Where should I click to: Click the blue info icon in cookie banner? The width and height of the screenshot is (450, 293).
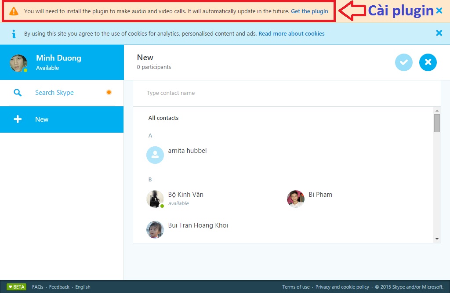(14, 33)
